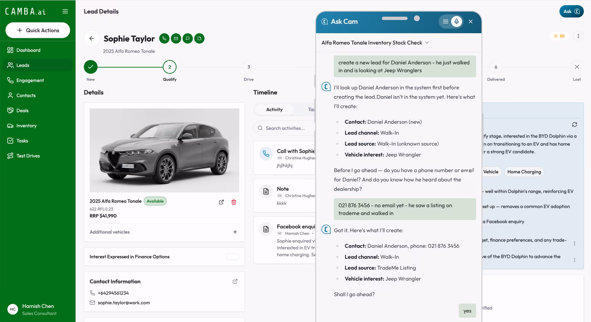Open Tasks in the sidebar

pos(38,141)
